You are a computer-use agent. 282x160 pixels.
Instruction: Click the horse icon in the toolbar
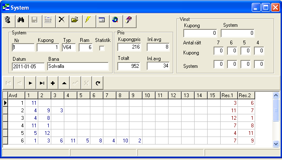pyautogui.click(x=8, y=21)
